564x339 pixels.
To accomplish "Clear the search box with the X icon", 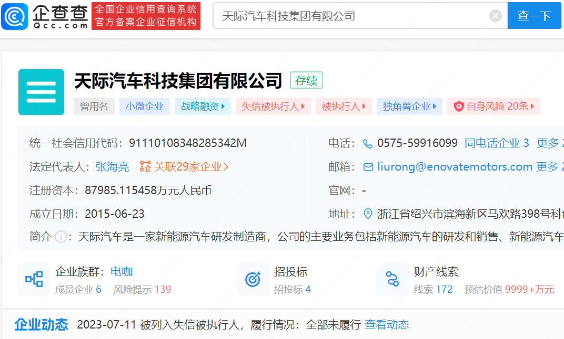I will point(495,16).
